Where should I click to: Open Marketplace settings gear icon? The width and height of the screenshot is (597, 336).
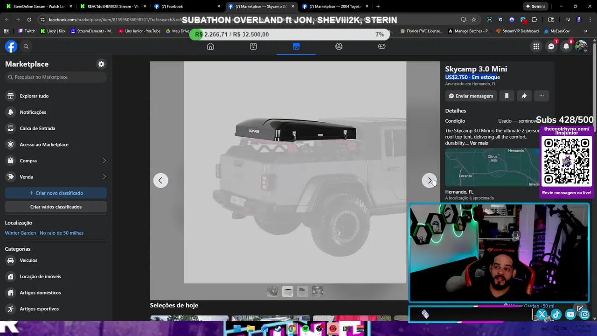click(x=101, y=64)
